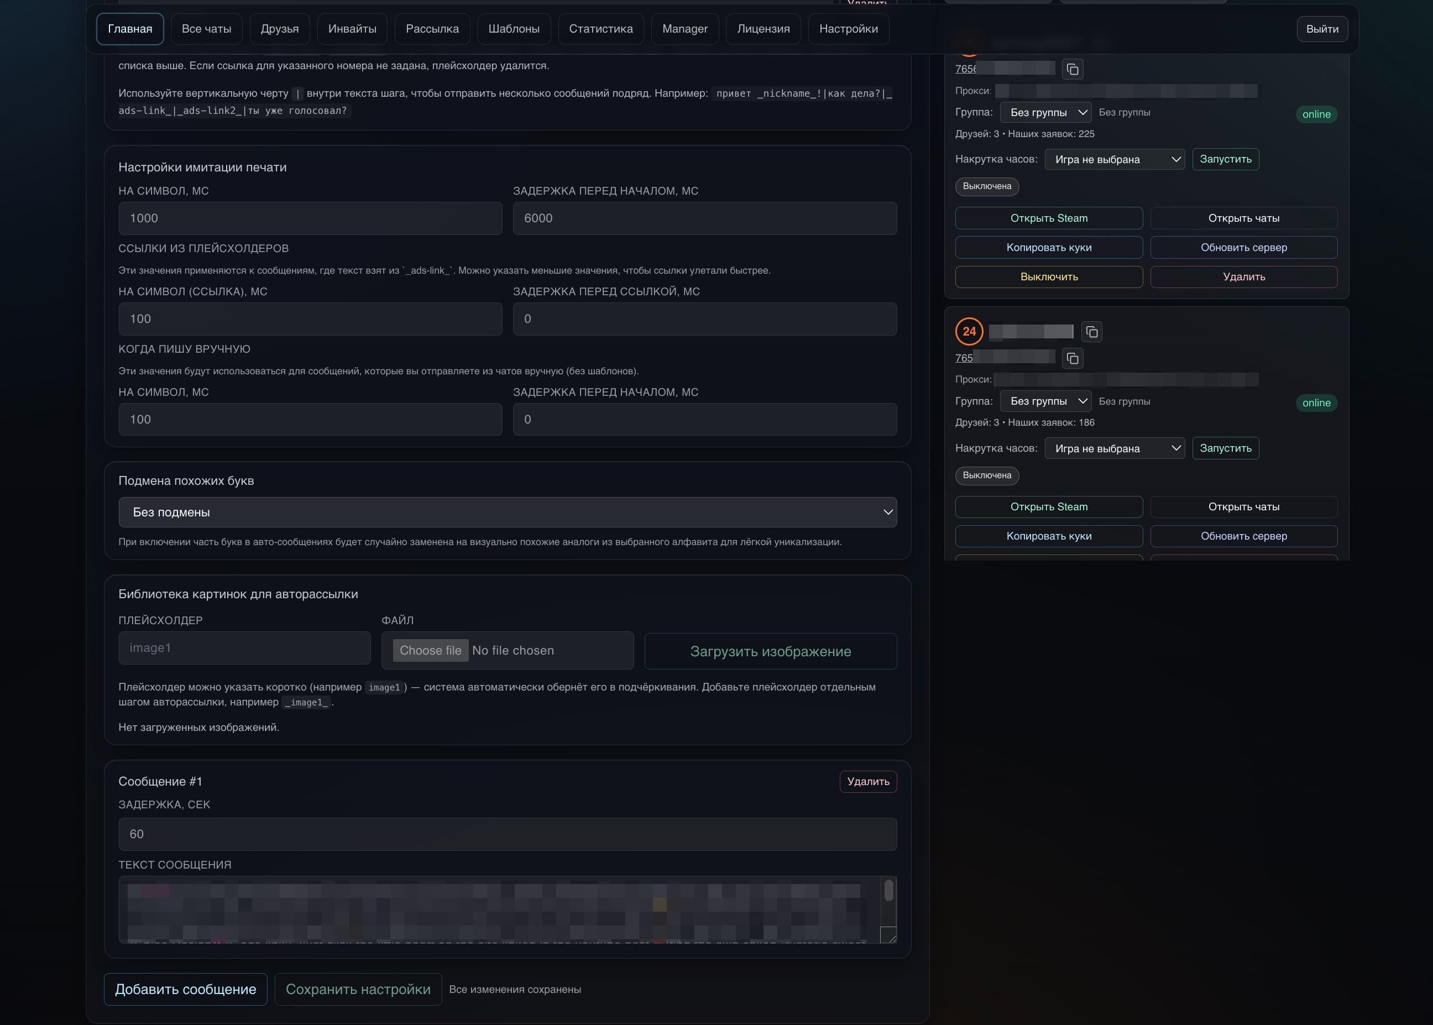Switch to the Manager tab
Viewport: 1433px width, 1025px height.
(684, 29)
